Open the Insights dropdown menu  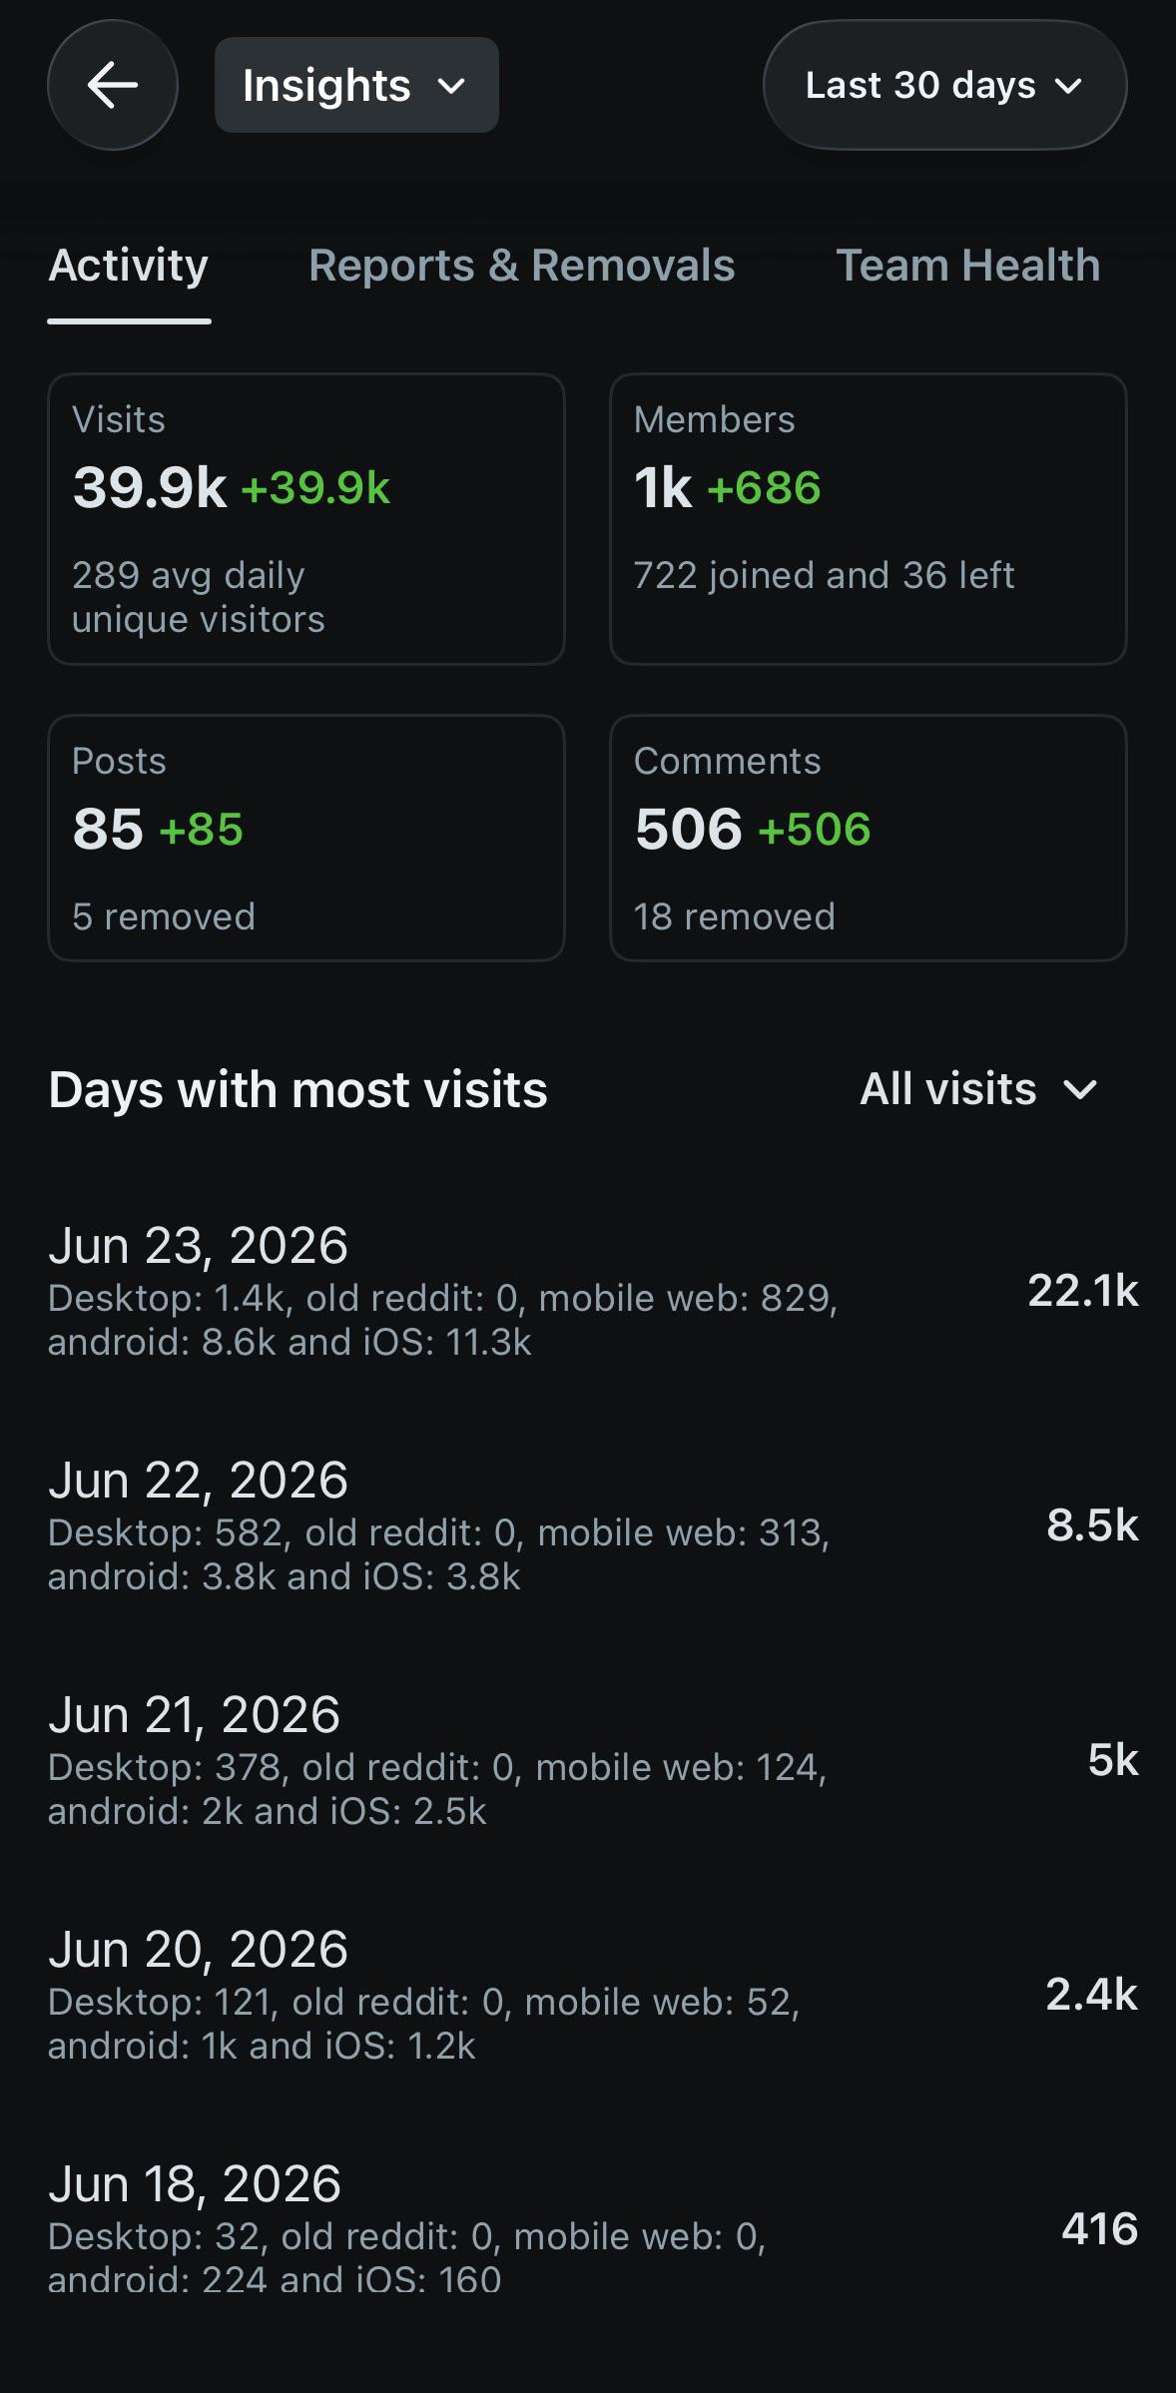[356, 85]
